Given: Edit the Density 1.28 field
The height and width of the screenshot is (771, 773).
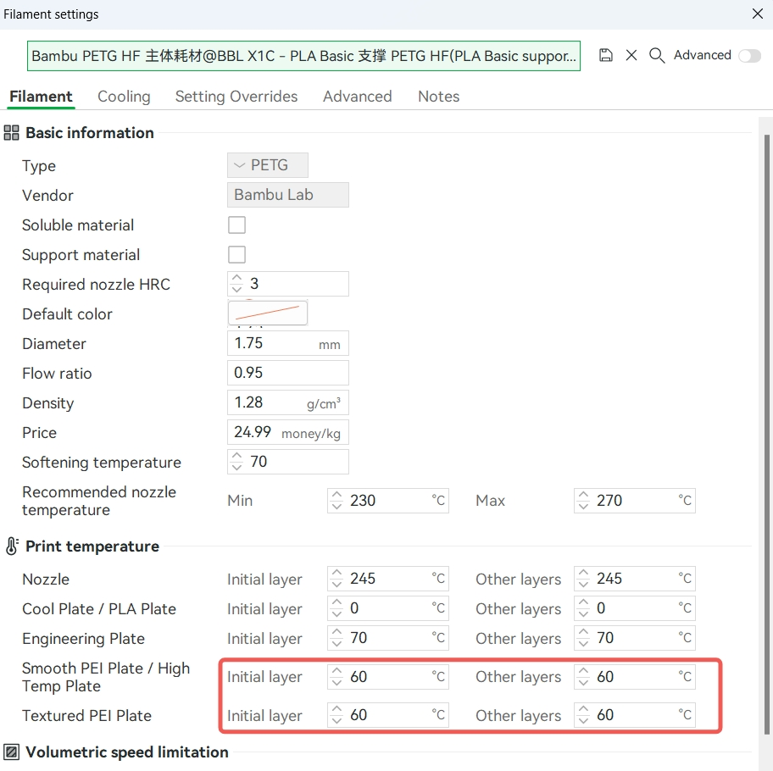Looking at the screenshot, I should coord(288,402).
